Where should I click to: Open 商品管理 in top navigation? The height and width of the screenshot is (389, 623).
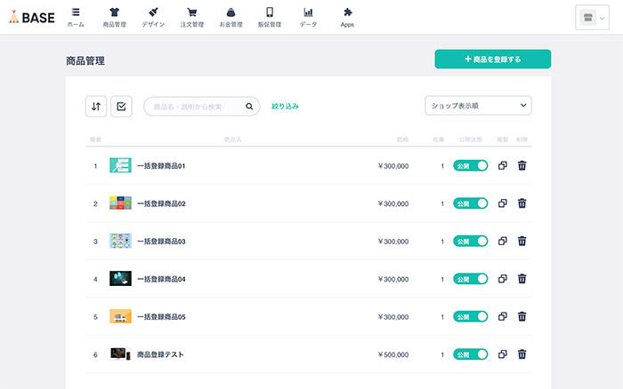click(x=115, y=18)
